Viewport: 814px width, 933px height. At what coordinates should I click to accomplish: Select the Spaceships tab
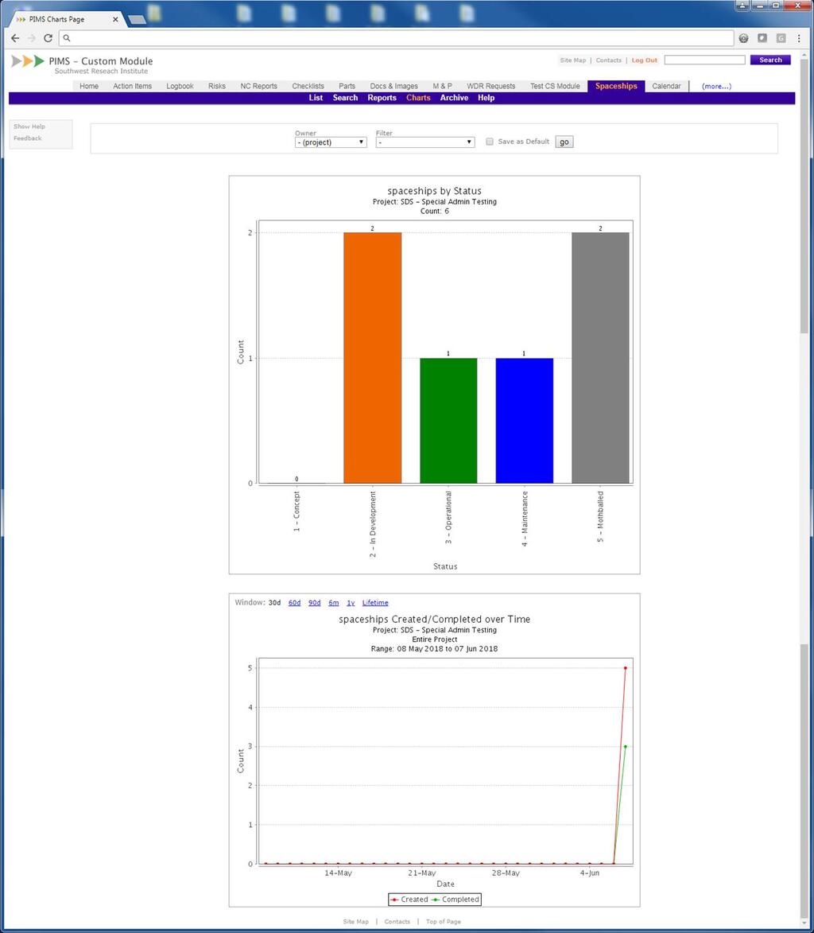pyautogui.click(x=615, y=86)
